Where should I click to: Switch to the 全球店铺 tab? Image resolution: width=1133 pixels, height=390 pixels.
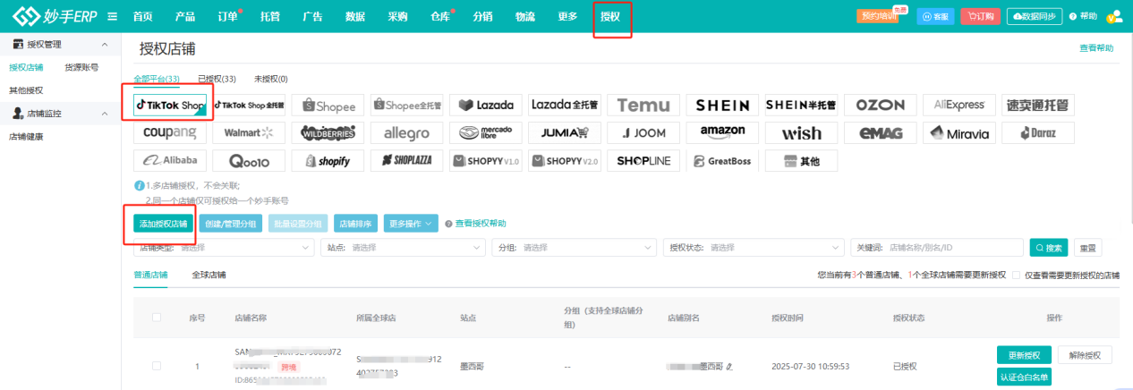click(x=209, y=275)
